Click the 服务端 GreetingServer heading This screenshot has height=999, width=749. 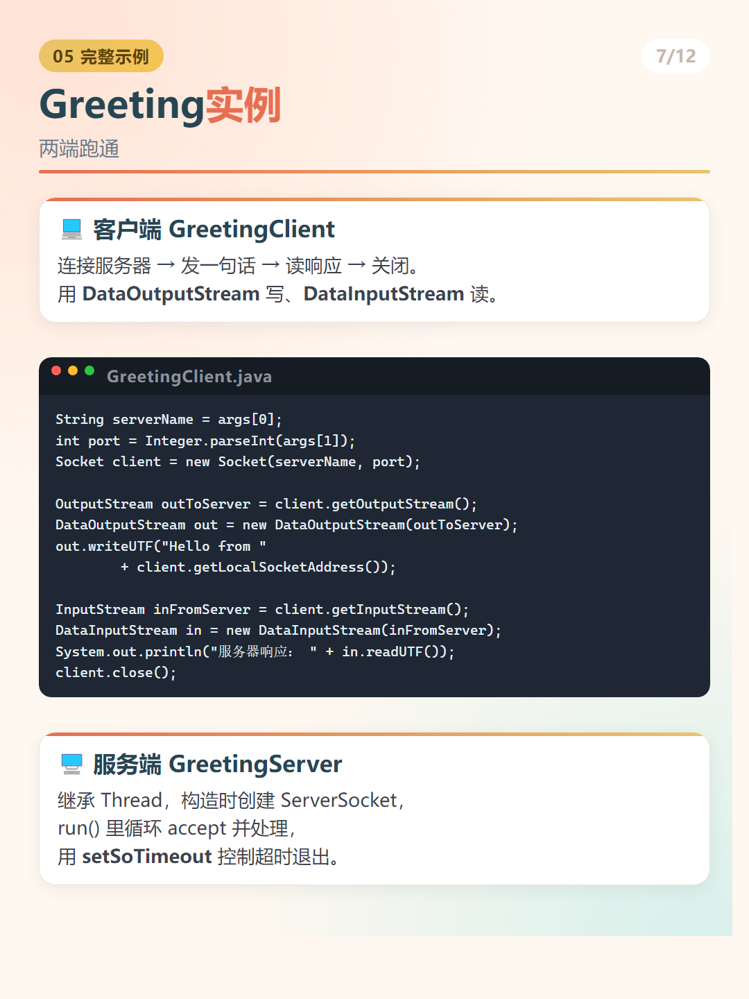pyautogui.click(x=218, y=764)
